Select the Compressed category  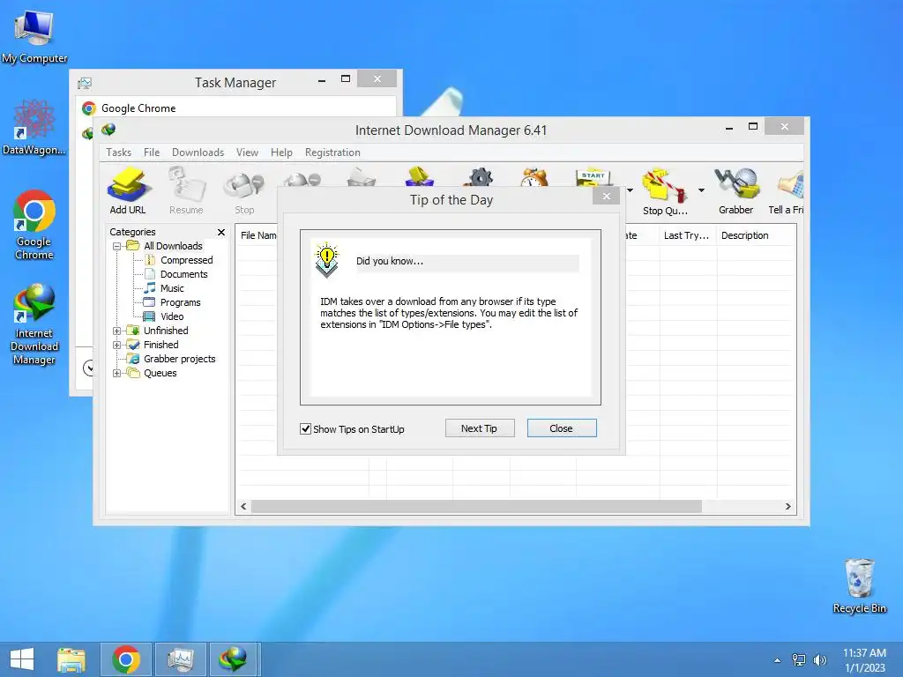(187, 260)
